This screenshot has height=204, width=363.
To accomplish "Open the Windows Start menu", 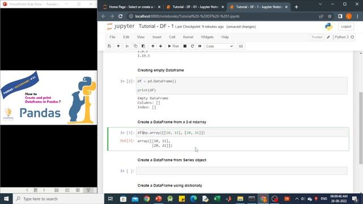I will click(6, 199).
